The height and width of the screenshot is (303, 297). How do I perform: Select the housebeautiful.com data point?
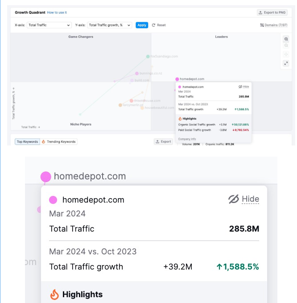click(142, 108)
